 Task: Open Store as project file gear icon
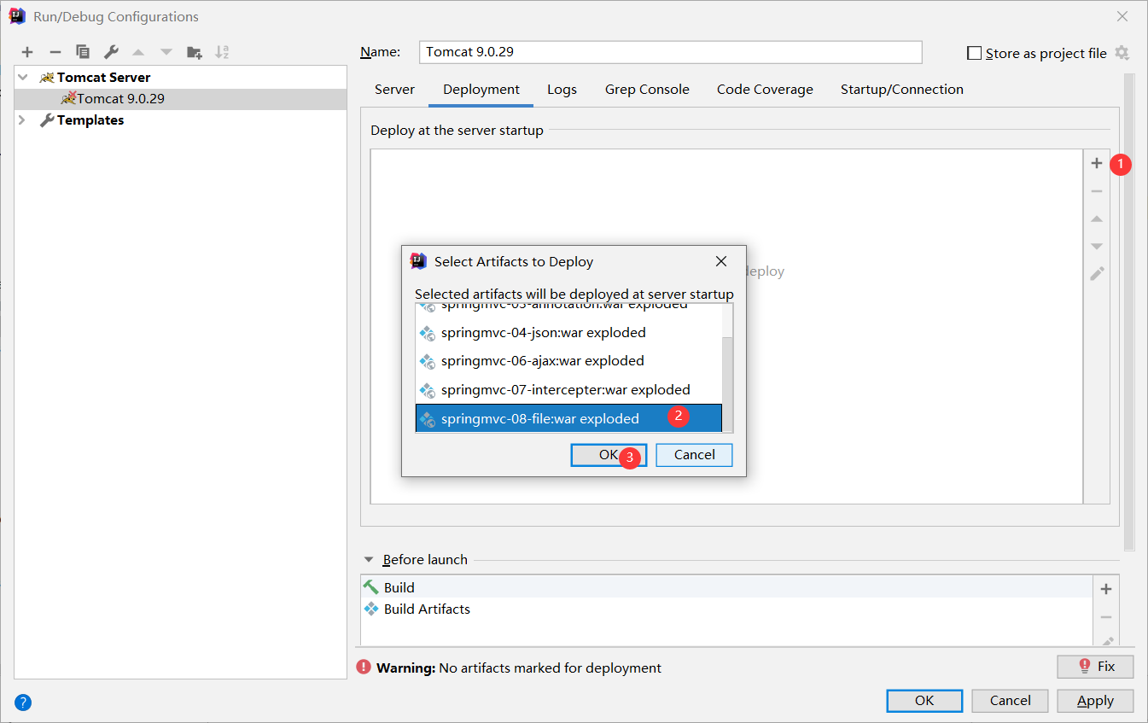pos(1122,53)
